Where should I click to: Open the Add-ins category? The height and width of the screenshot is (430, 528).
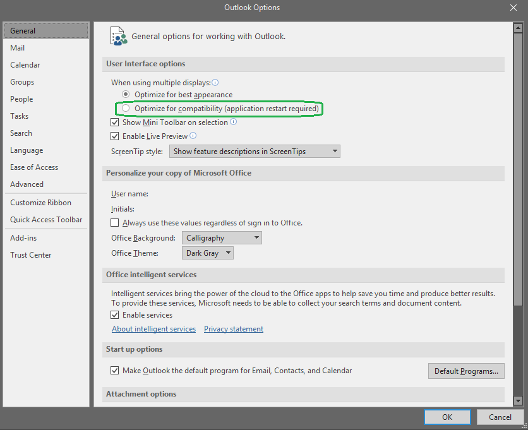[x=46, y=237]
